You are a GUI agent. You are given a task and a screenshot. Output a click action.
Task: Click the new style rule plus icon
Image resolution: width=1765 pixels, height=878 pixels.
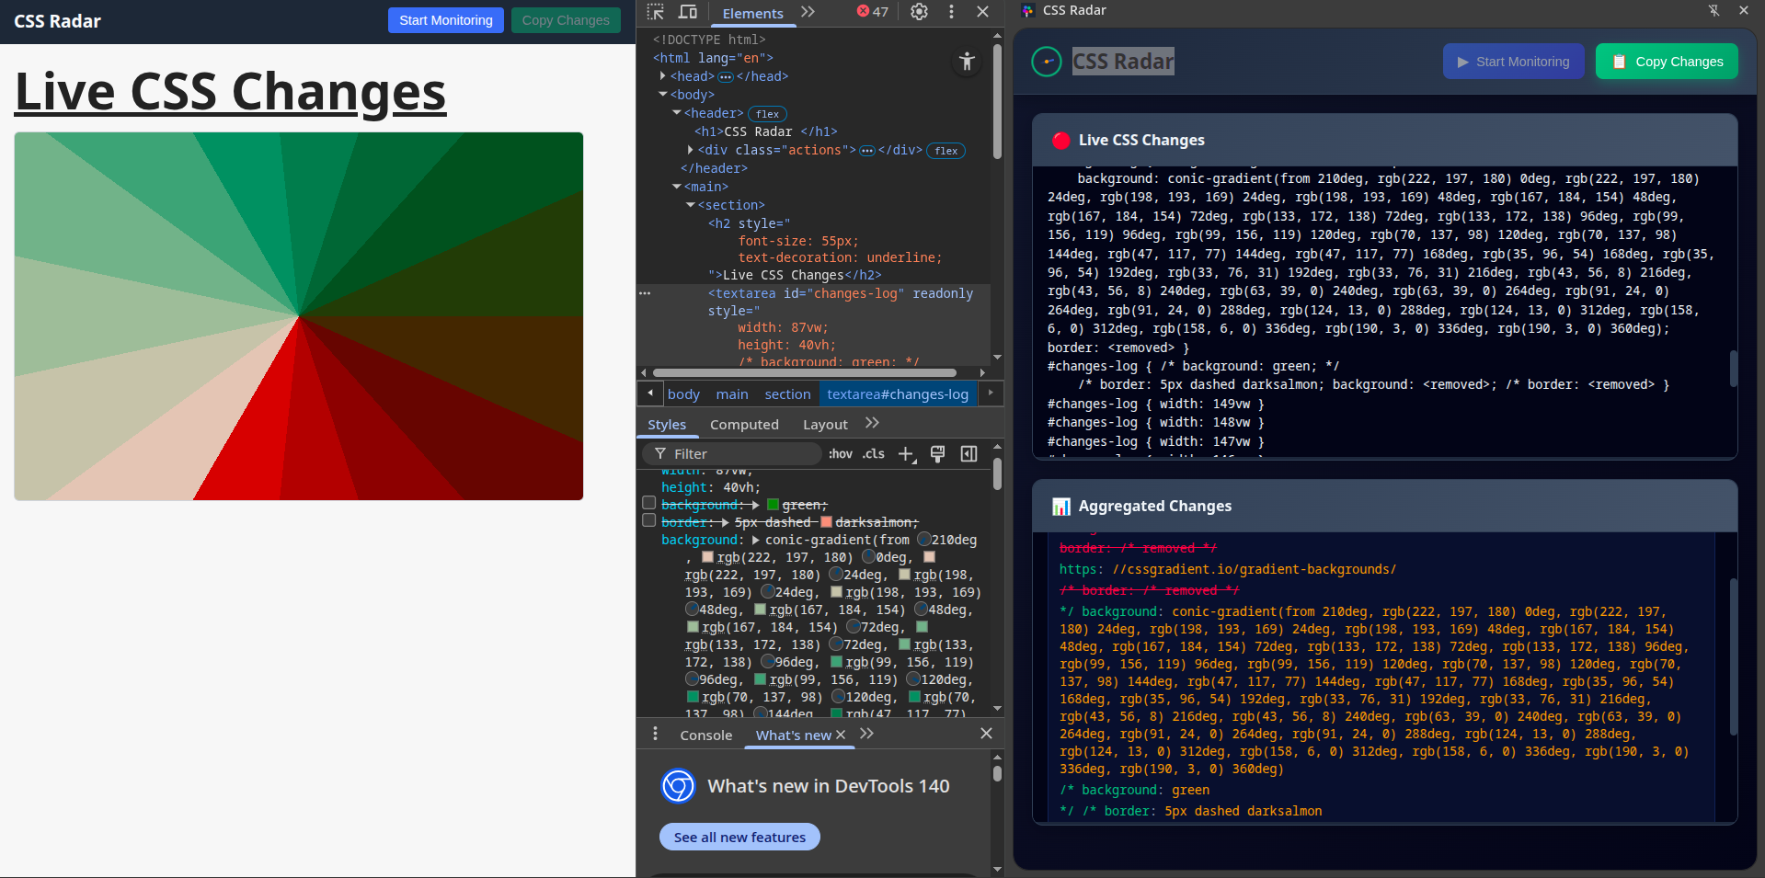pos(906,454)
